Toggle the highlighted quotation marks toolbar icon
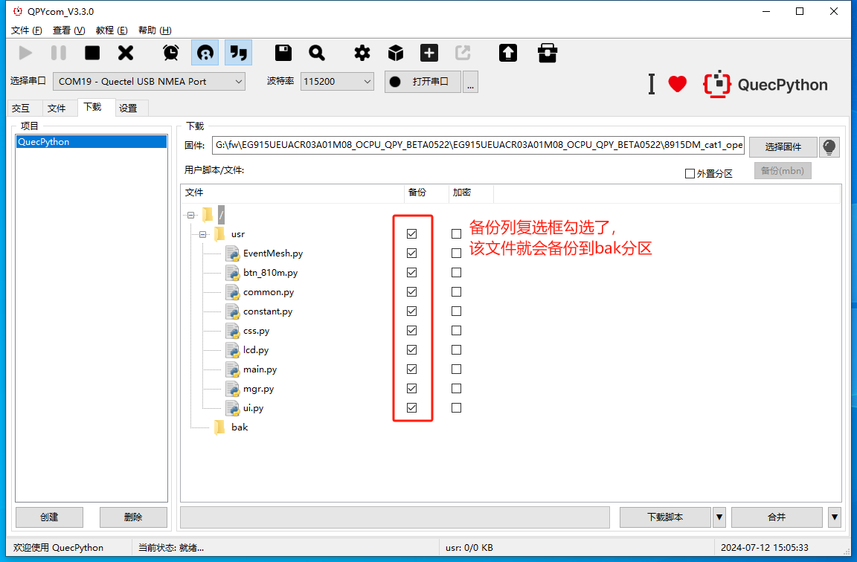This screenshot has width=857, height=562. [x=238, y=53]
